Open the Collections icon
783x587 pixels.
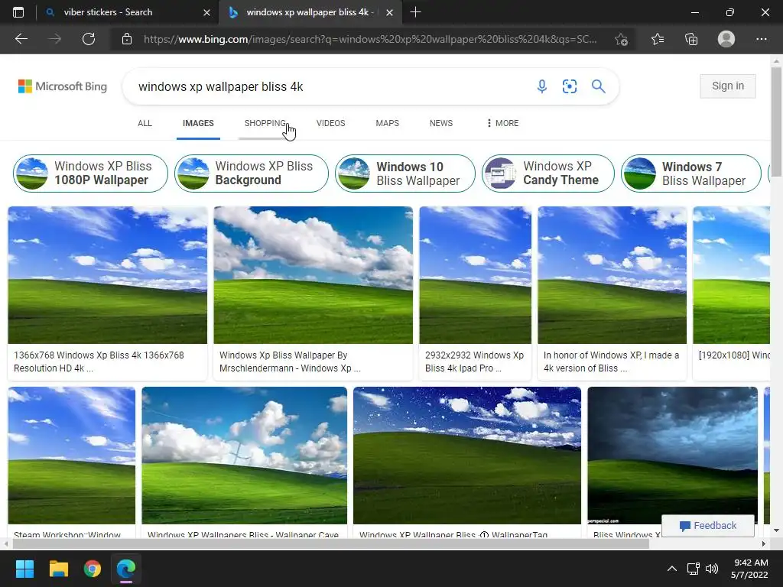tap(691, 39)
